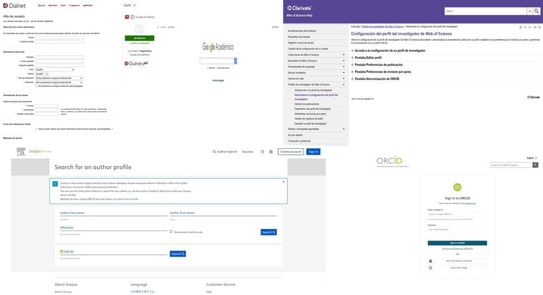
Task: Collapse Perfiles de investigador sidebar section
Action: [344, 84]
